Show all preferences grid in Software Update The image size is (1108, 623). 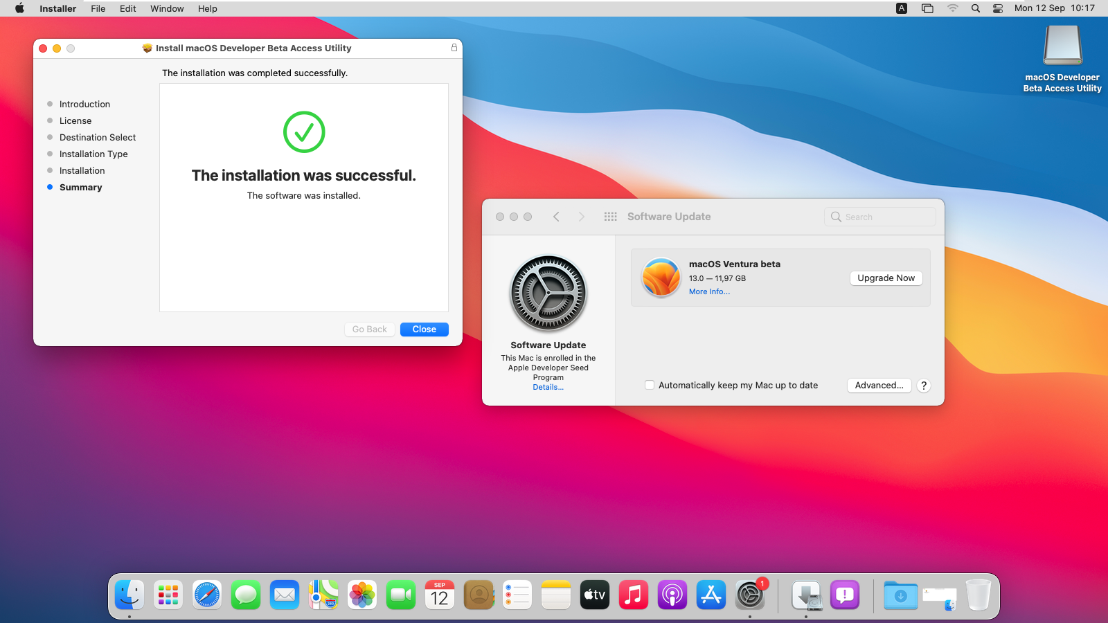point(610,217)
